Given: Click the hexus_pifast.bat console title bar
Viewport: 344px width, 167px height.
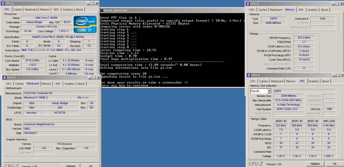Looking at the screenshot, I should 172,10.
